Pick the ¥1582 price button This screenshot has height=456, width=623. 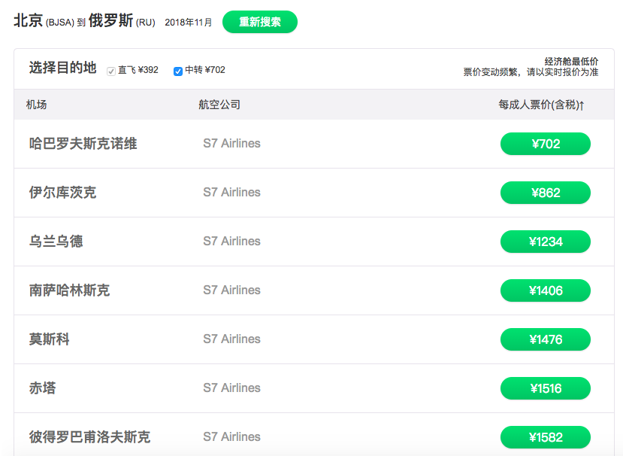click(546, 437)
